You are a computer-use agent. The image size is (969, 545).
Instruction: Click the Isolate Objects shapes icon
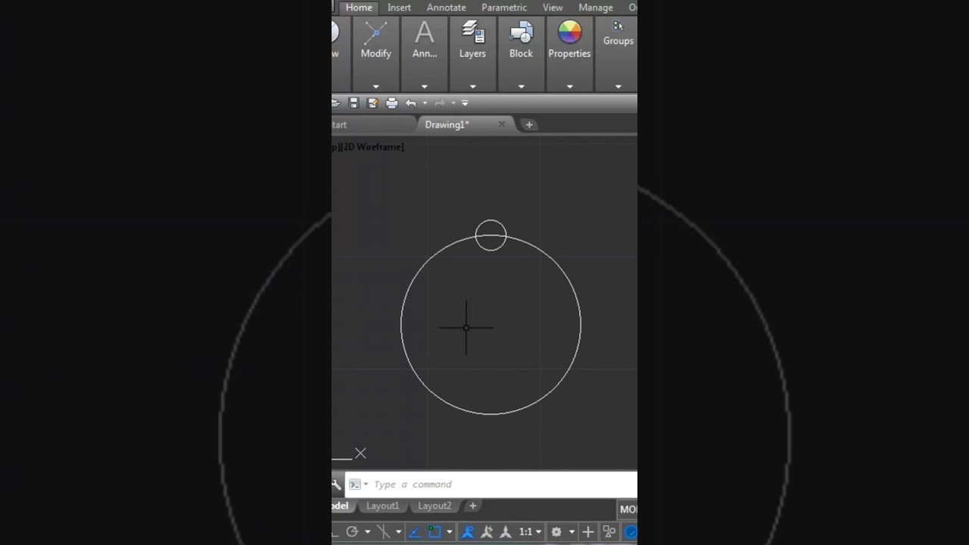pos(609,532)
